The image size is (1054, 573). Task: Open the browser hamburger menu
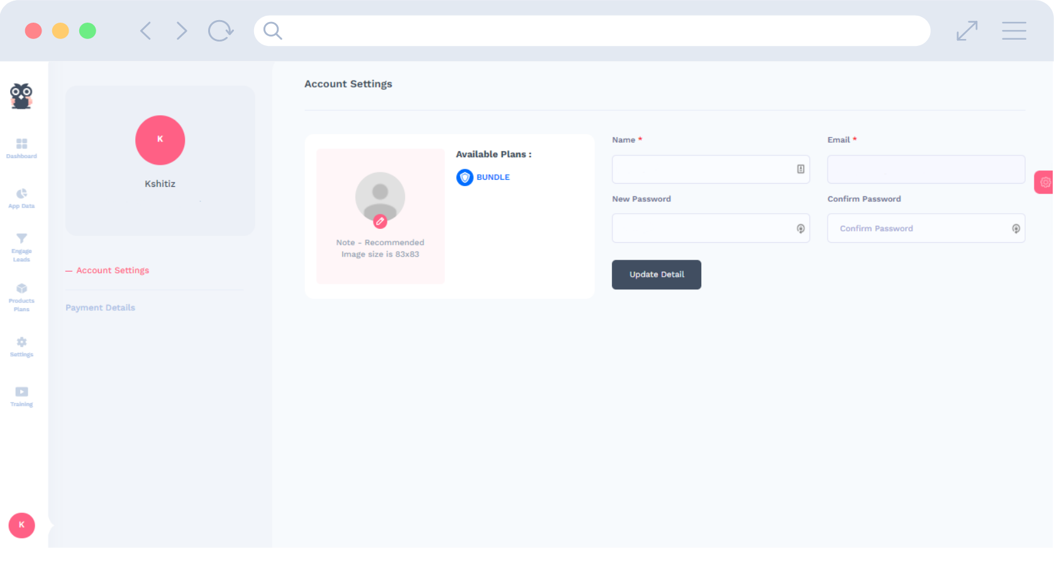pyautogui.click(x=1014, y=31)
